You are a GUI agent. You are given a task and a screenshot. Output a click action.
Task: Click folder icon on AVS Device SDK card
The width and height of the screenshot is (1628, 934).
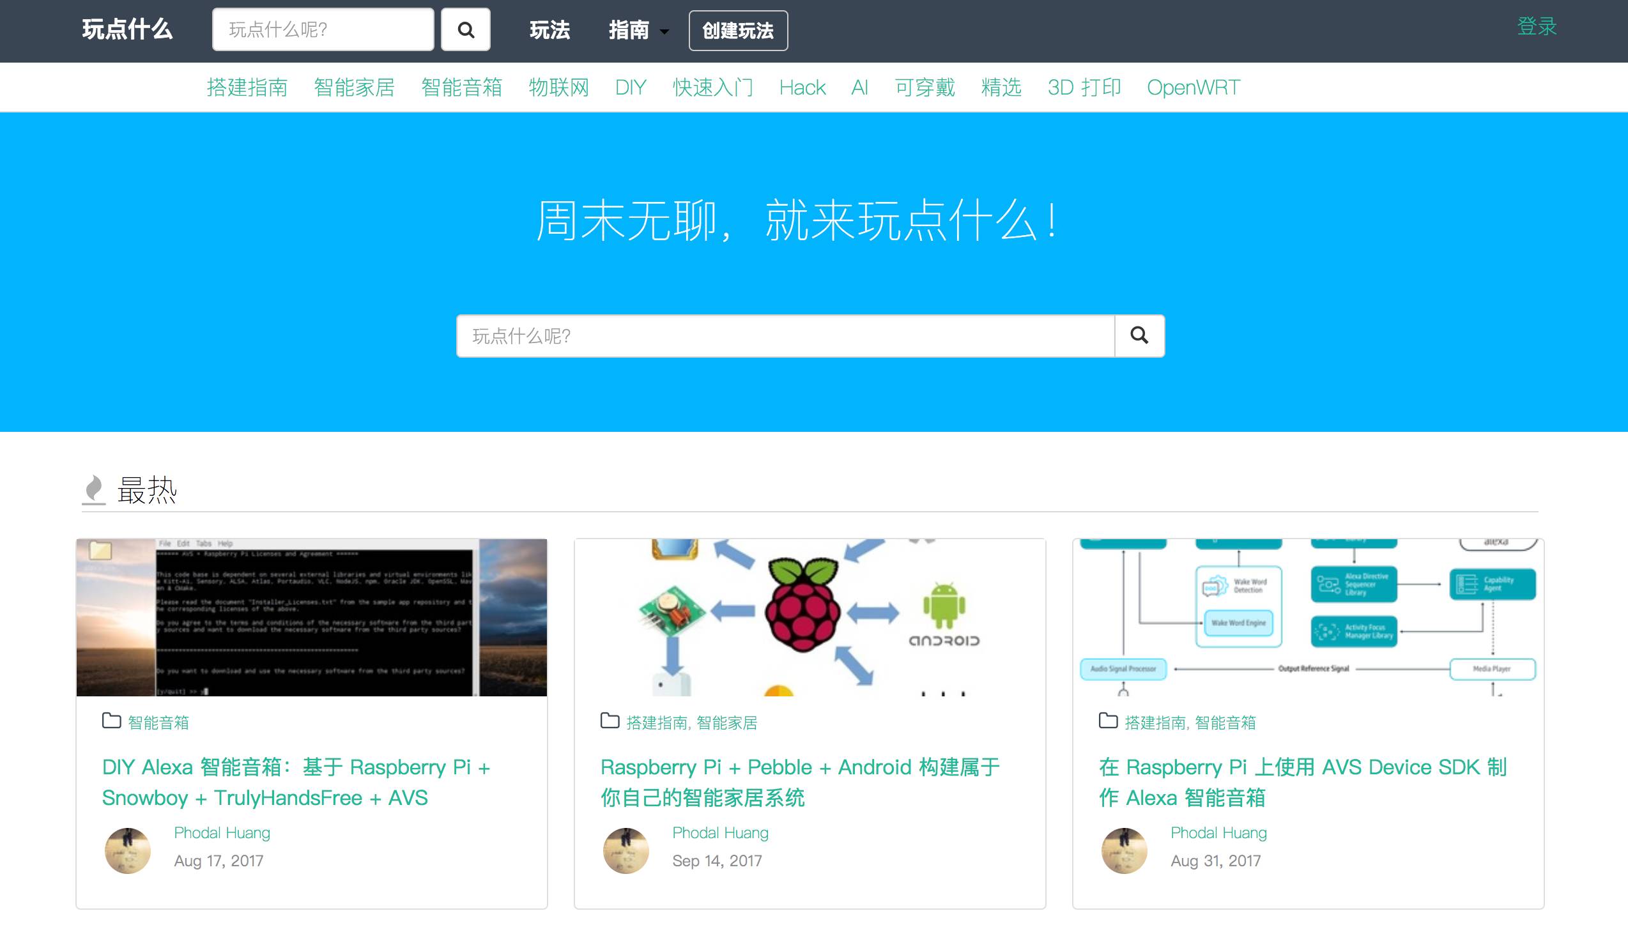coord(1108,721)
